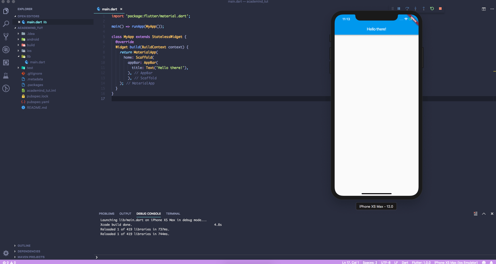
Task: Select the Debug Console tab
Action: tap(149, 214)
